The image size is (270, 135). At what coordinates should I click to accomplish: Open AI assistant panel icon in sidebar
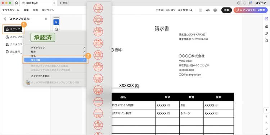coord(266,19)
